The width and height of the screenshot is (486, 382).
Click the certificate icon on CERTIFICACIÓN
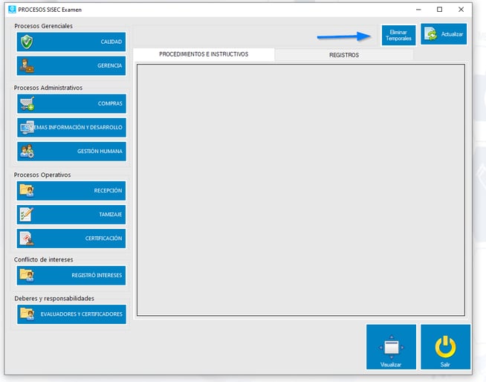27,239
